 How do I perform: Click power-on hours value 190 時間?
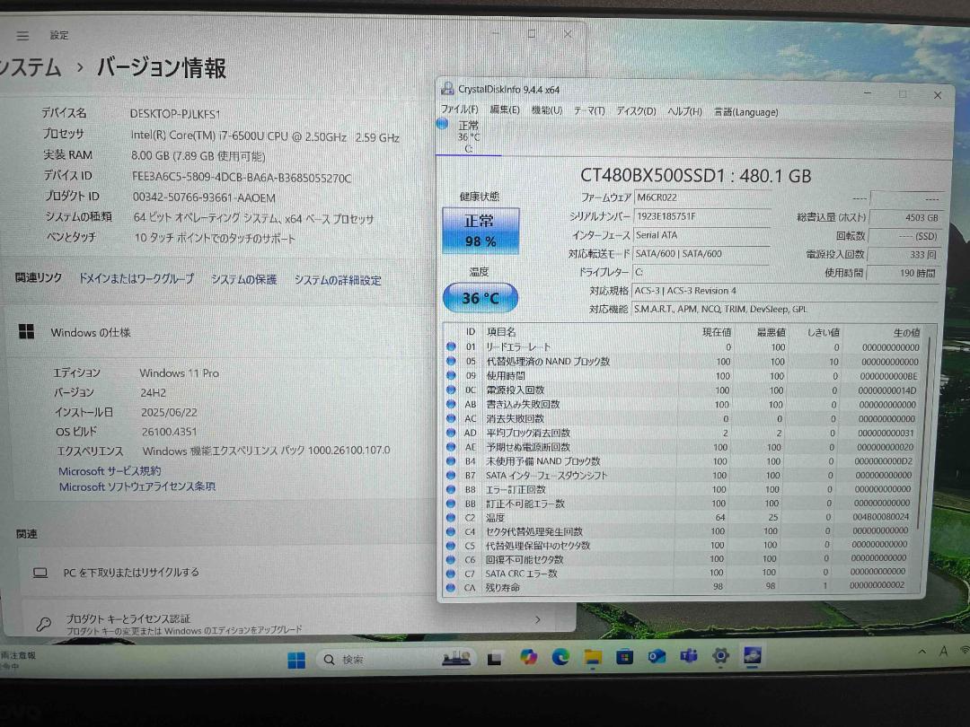pos(904,273)
